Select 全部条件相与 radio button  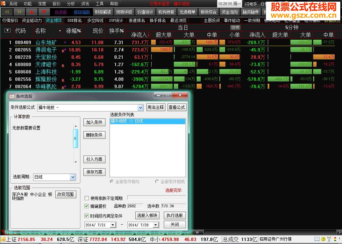112,182
